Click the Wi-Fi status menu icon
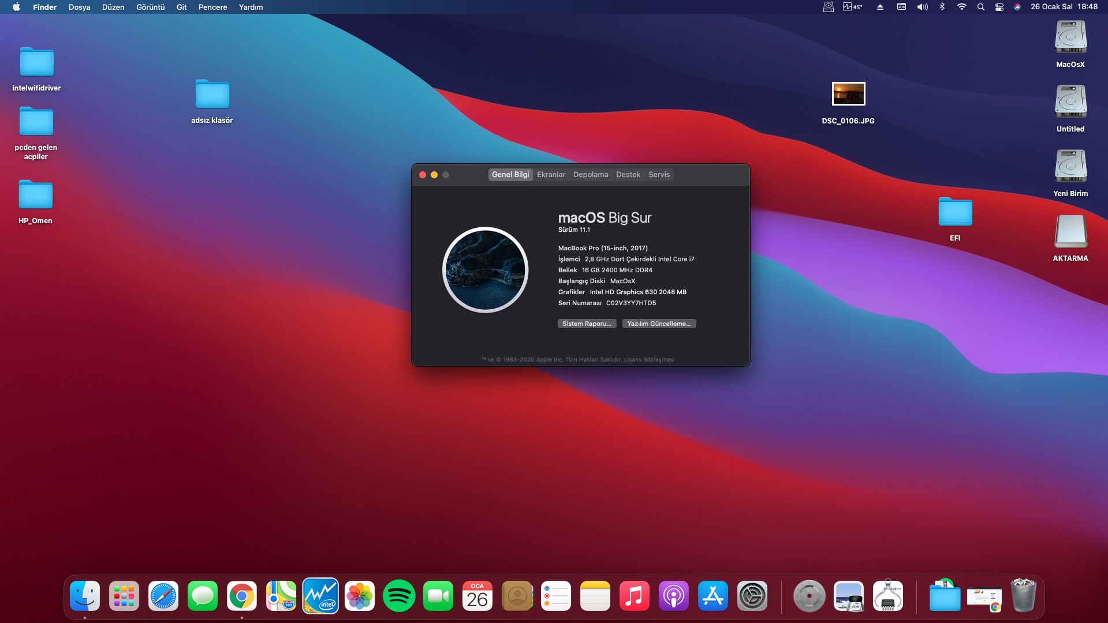Image resolution: width=1108 pixels, height=623 pixels. pos(961,7)
